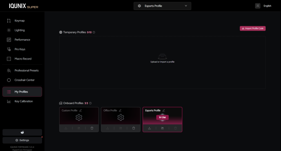Click the Temporary Profiles heading

point(74,32)
